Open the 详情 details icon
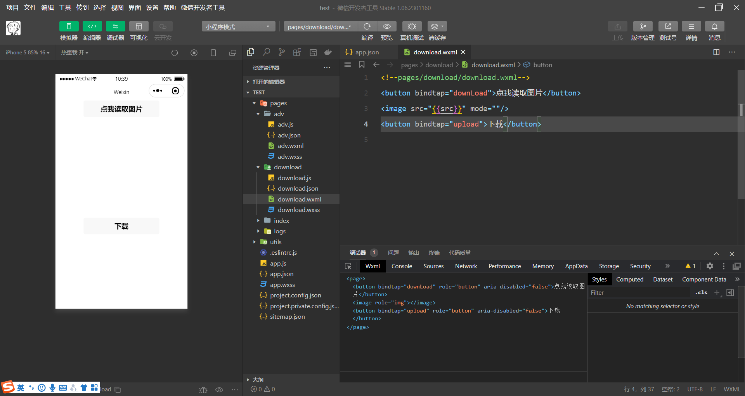This screenshot has width=745, height=396. (691, 26)
